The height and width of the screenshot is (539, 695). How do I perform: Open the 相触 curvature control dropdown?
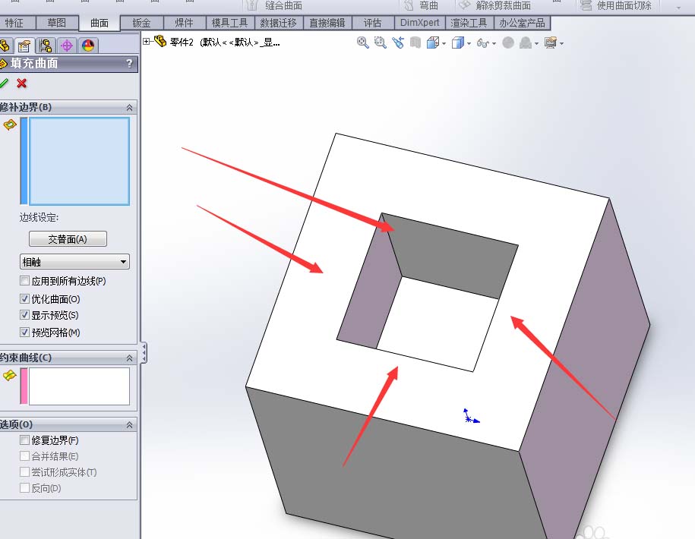pos(74,262)
